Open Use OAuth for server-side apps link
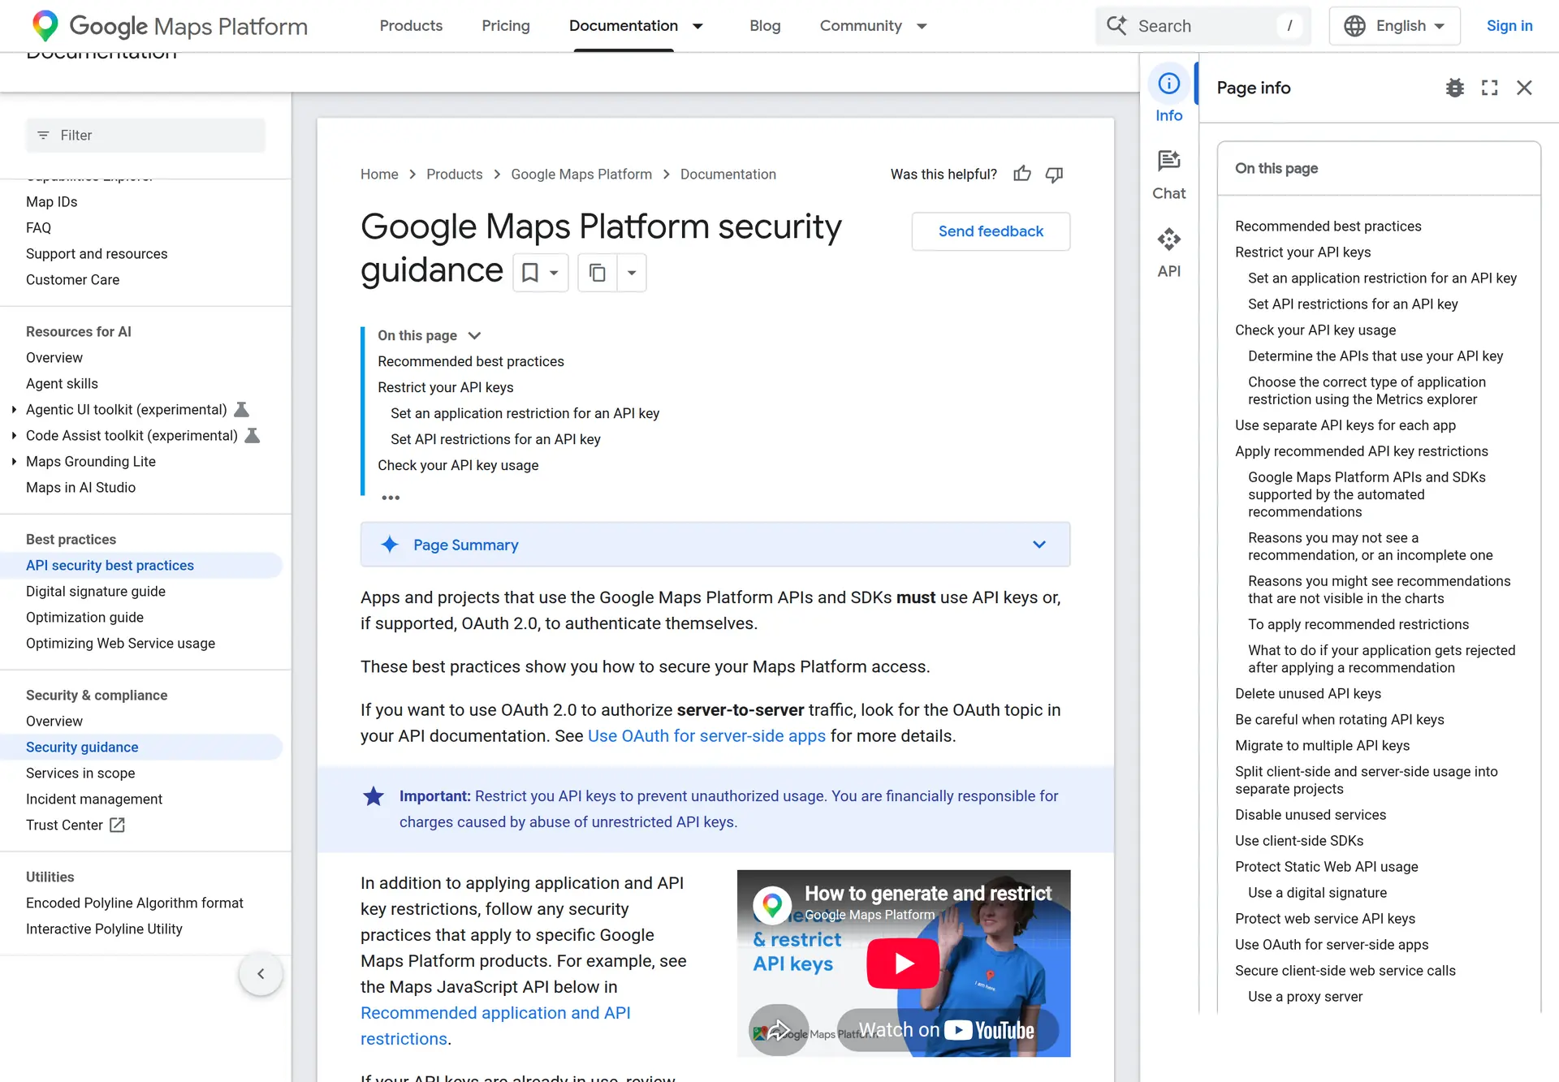Screen dimensions: 1559x1082 point(706,735)
